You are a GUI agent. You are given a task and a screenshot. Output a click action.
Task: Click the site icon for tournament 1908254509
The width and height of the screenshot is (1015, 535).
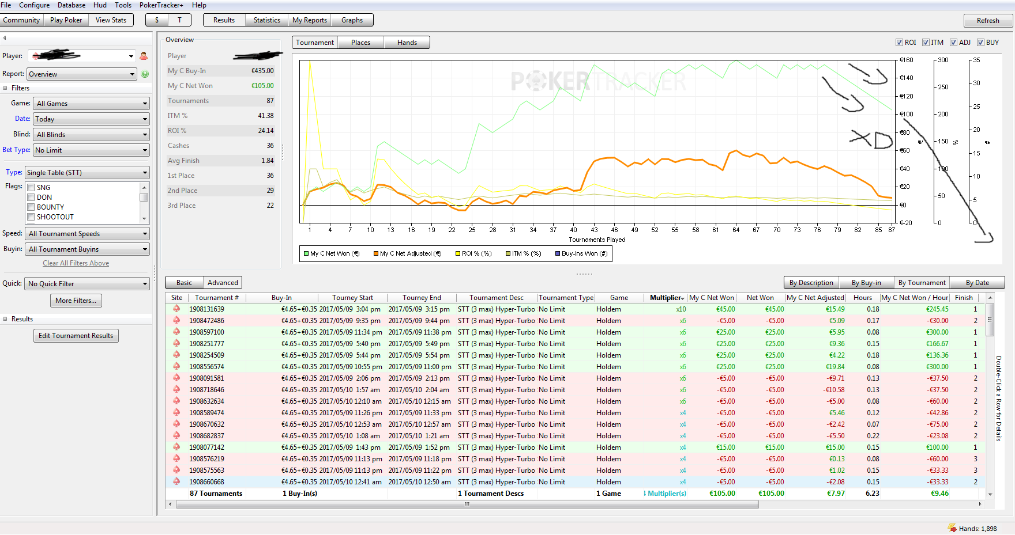[x=176, y=355]
